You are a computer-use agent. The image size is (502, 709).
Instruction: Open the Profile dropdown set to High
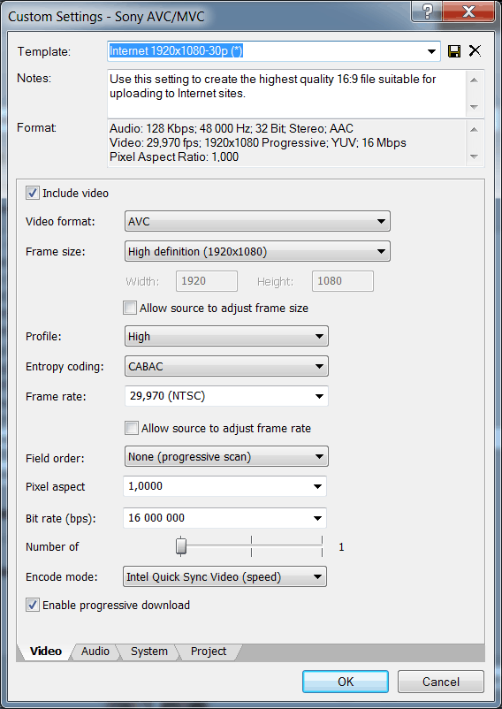point(226,337)
